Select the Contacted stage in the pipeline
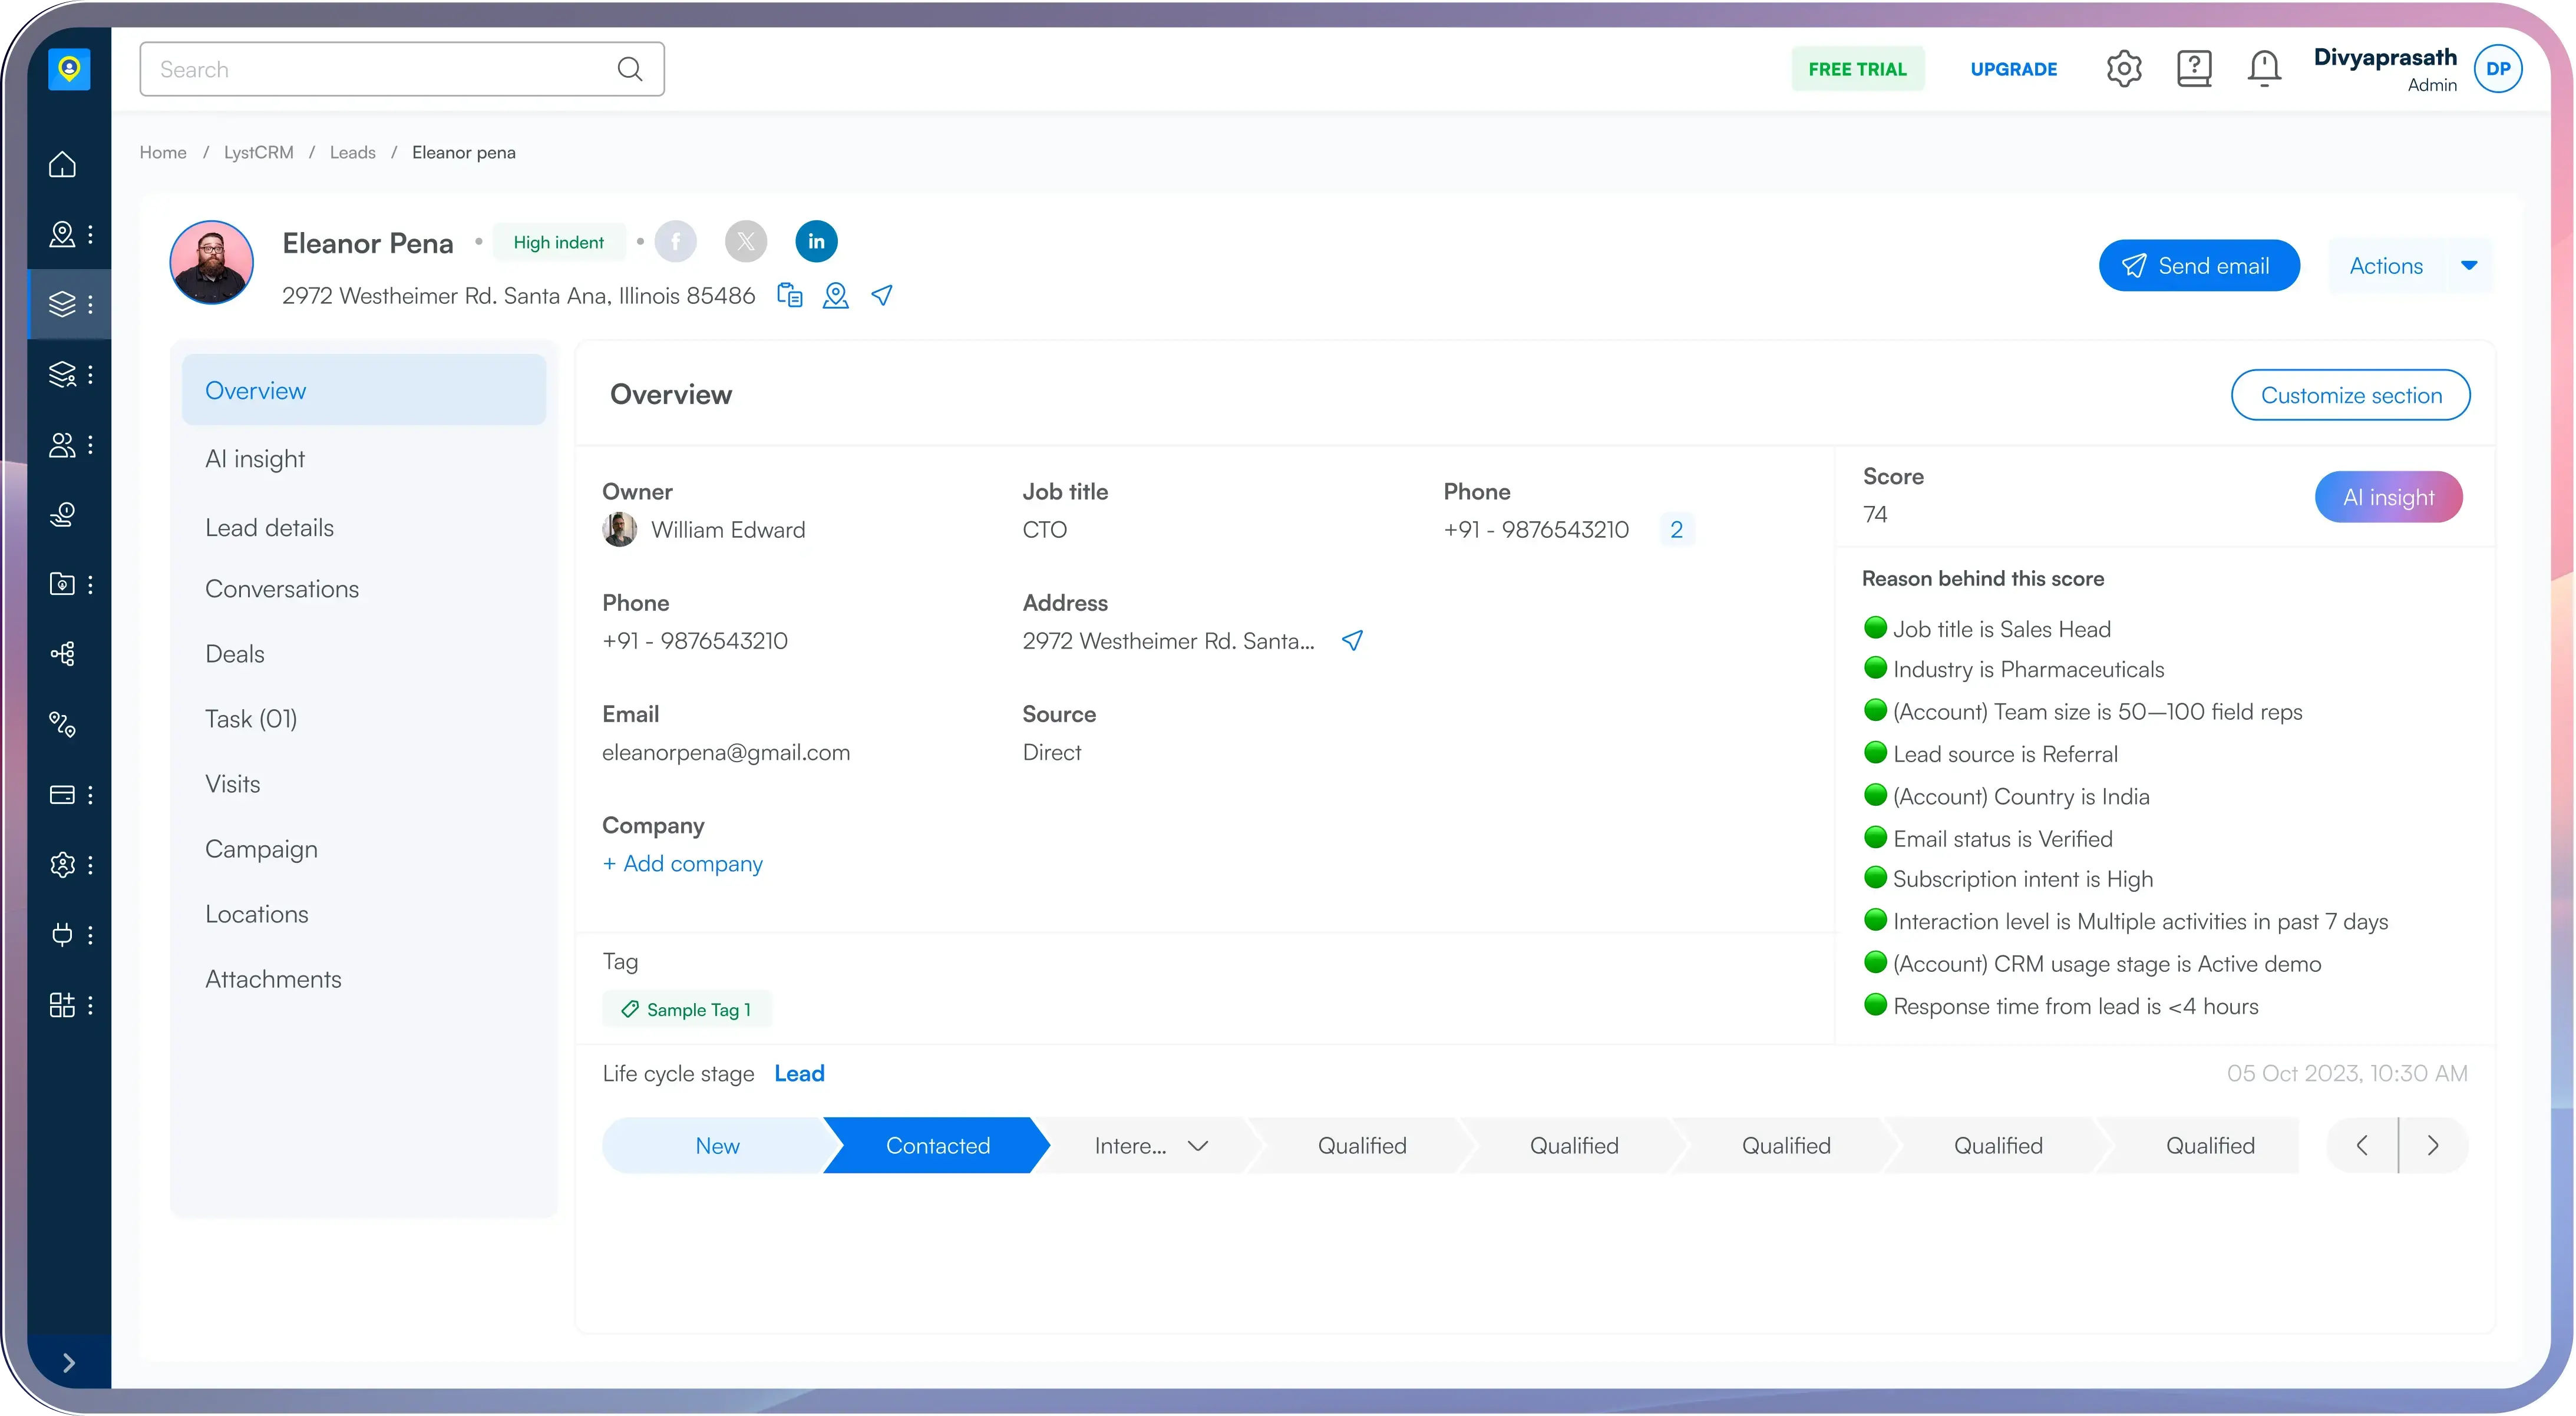The image size is (2576, 1416). pos(937,1146)
